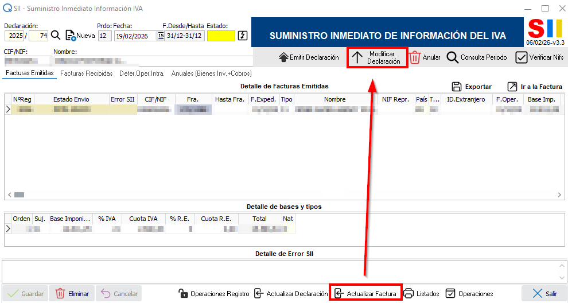The width and height of the screenshot is (568, 303).
Task: Click the % IVA column header
Action: pyautogui.click(x=107, y=219)
